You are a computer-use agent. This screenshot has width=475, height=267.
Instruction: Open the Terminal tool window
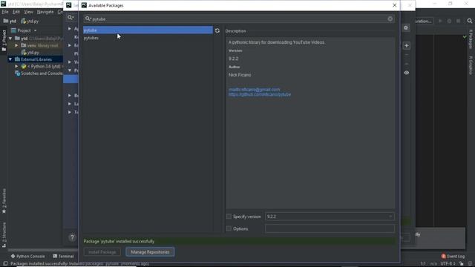tap(63, 256)
